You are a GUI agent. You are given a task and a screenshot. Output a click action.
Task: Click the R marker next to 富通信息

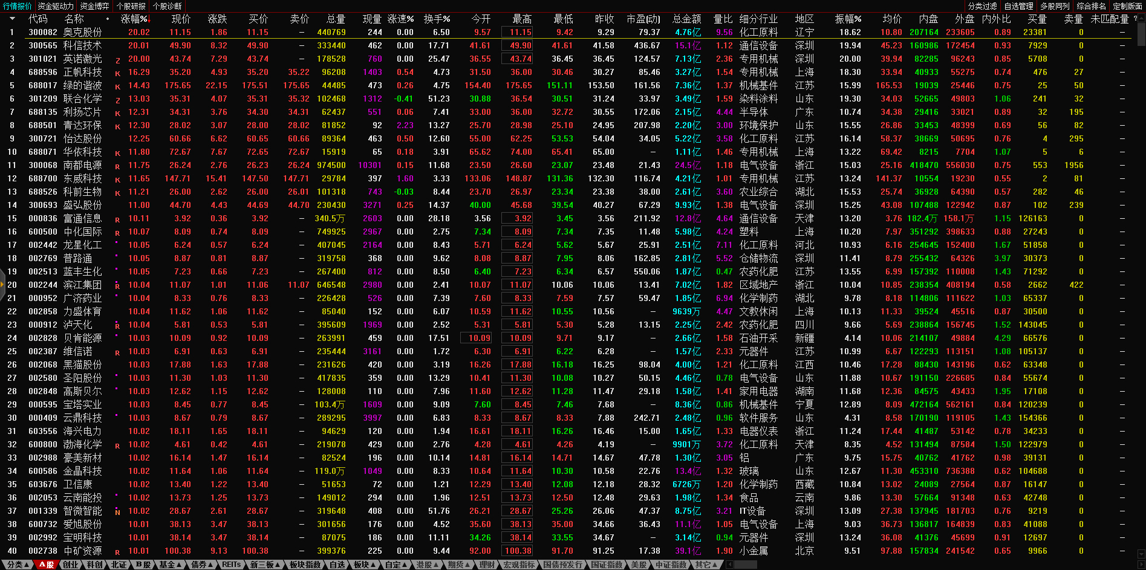coord(117,219)
